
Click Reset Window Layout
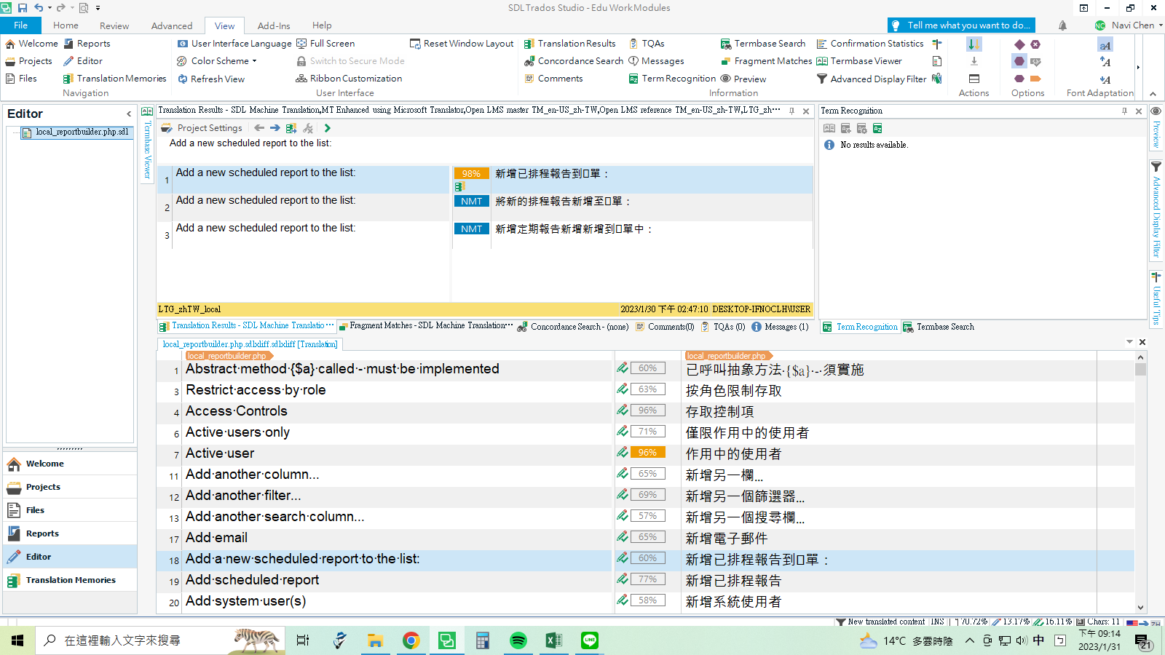[x=462, y=44]
